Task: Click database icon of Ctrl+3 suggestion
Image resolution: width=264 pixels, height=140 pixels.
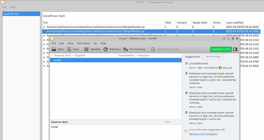Action: coord(186,93)
